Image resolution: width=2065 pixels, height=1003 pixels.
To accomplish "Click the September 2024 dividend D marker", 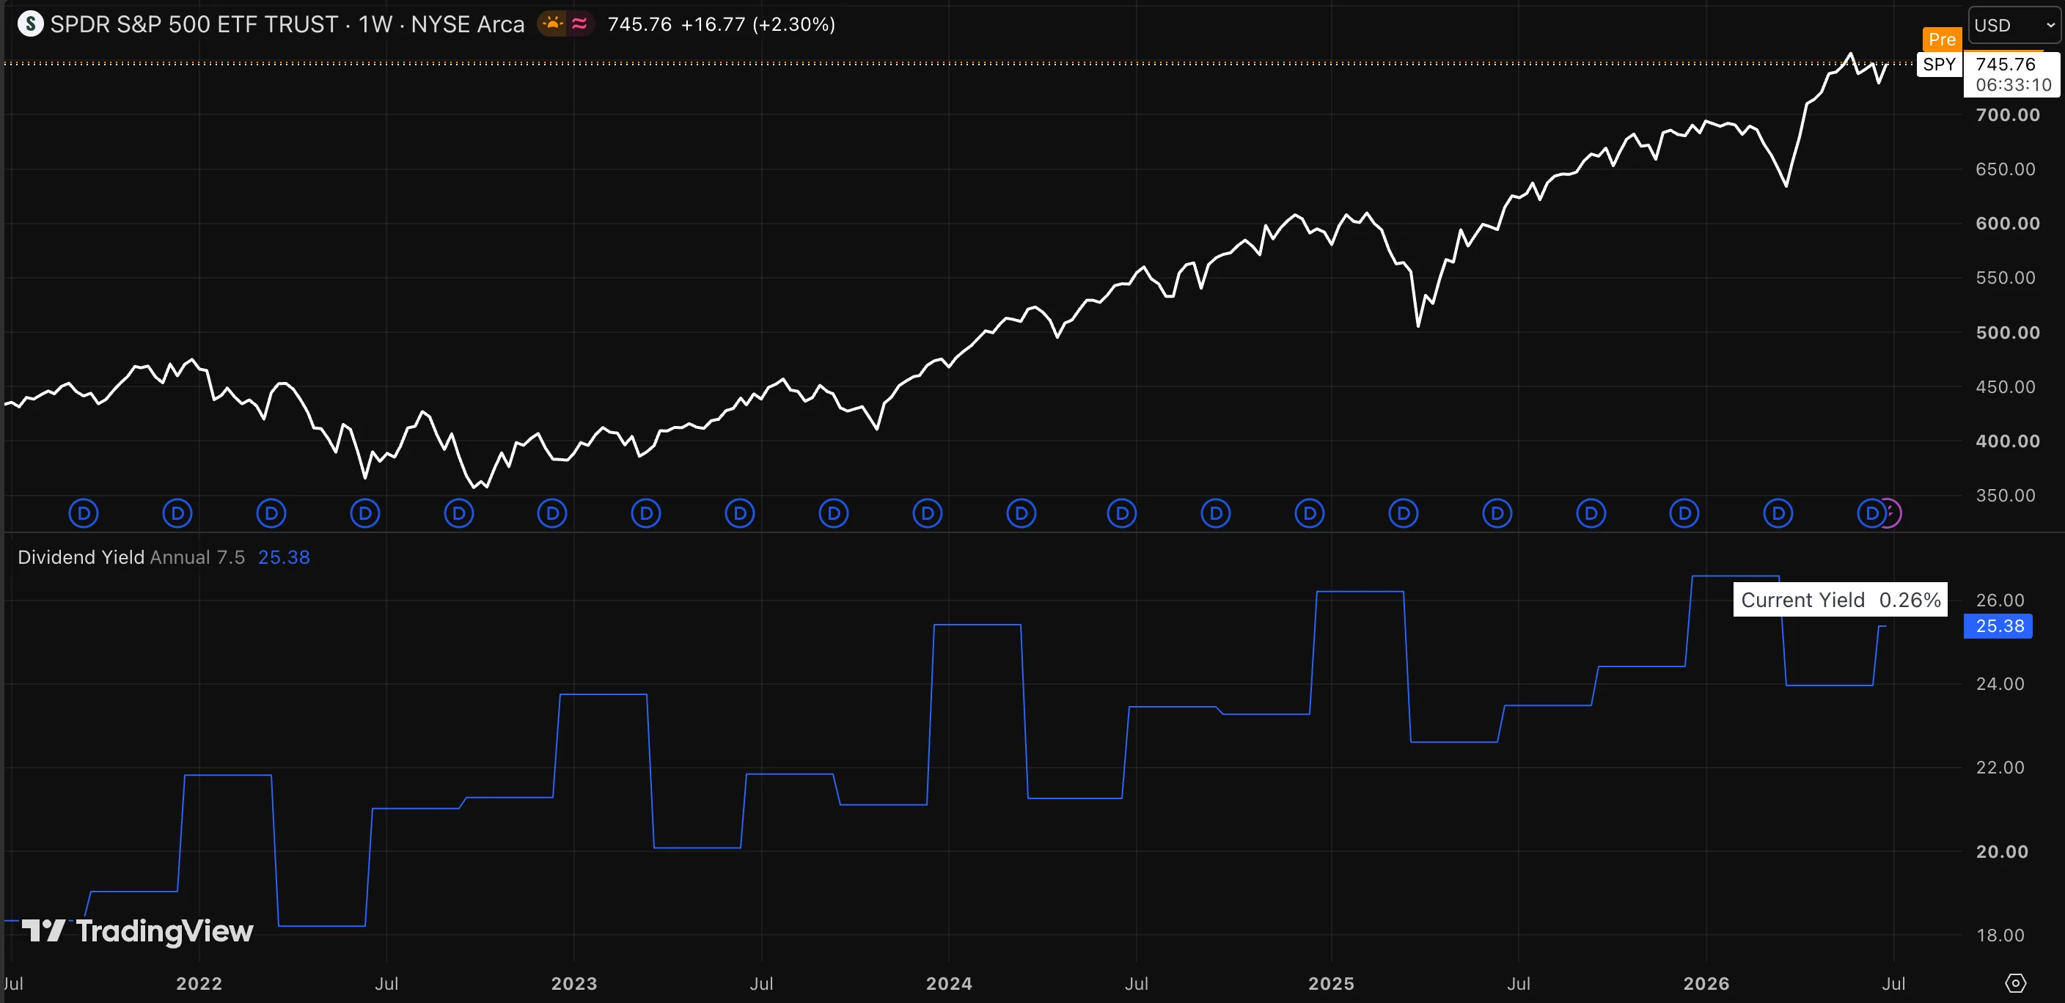I will click(x=1215, y=513).
